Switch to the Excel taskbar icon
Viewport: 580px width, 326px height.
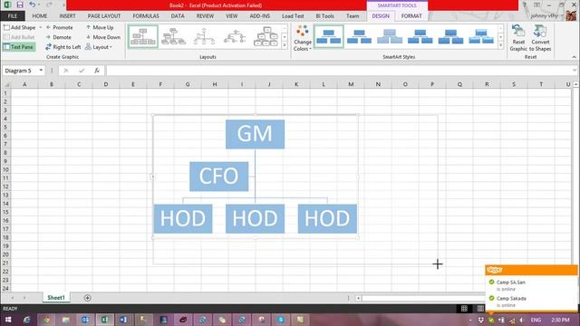[x=105, y=320]
